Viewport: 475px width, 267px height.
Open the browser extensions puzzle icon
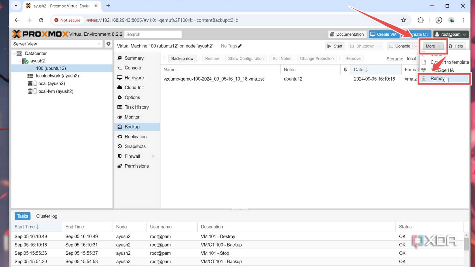coord(421,20)
